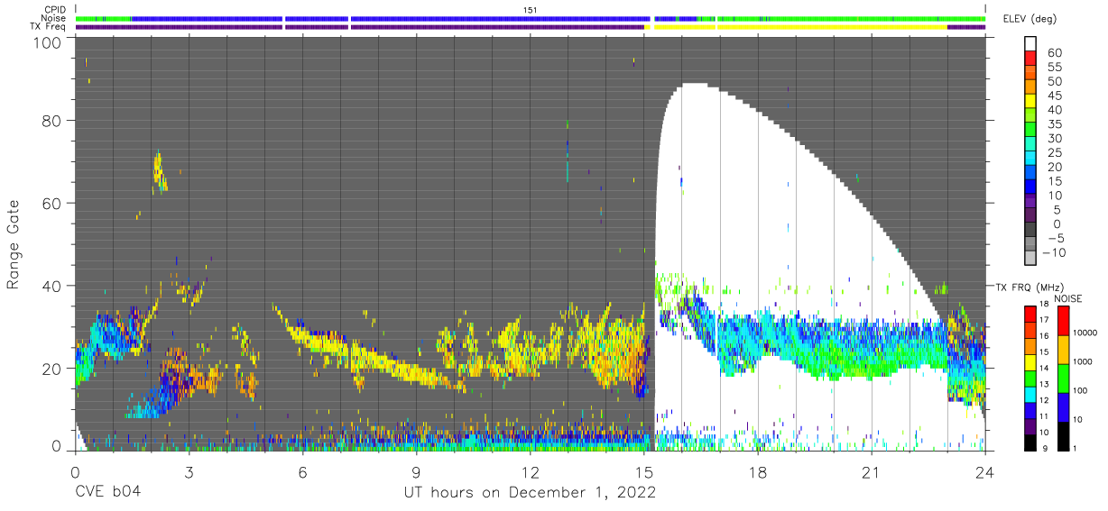Viewport: 1108px width, 511px height.
Task: Pick the green NOISE colorbar segment
Action: pos(1062,377)
